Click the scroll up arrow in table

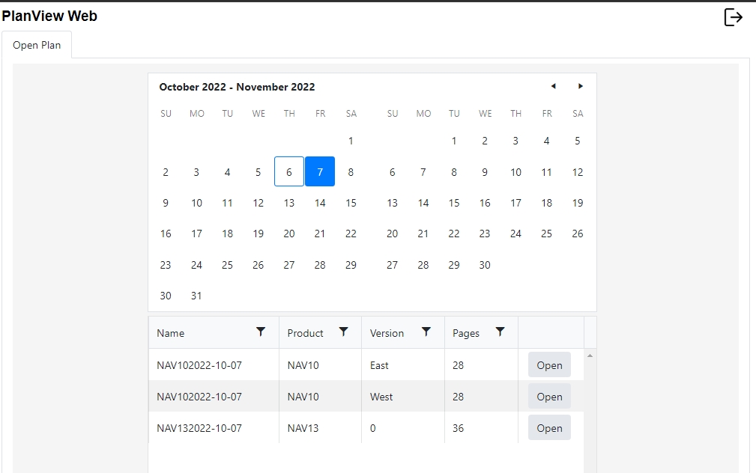(x=590, y=355)
